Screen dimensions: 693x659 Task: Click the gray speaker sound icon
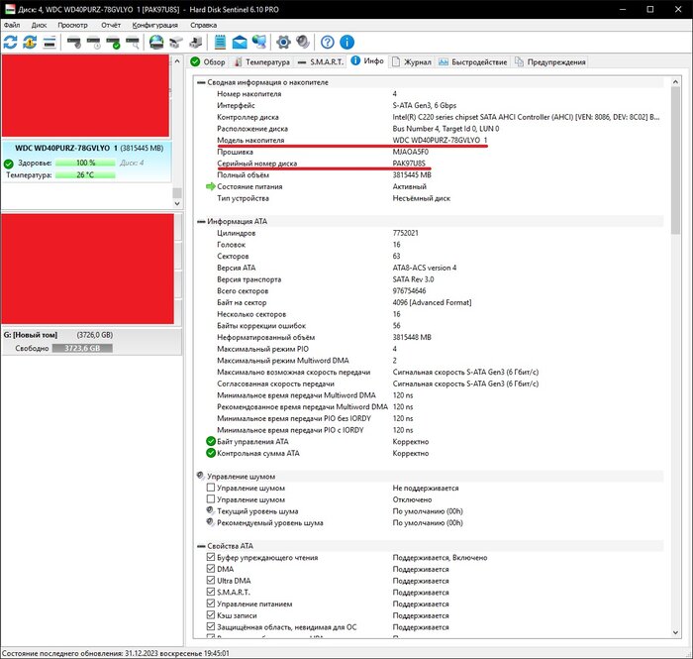pos(303,42)
